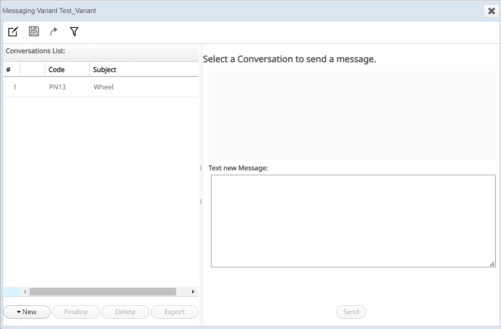Click the conversations list horizontal scrollbar thumb
Image resolution: width=501 pixels, height=329 pixels.
click(103, 292)
